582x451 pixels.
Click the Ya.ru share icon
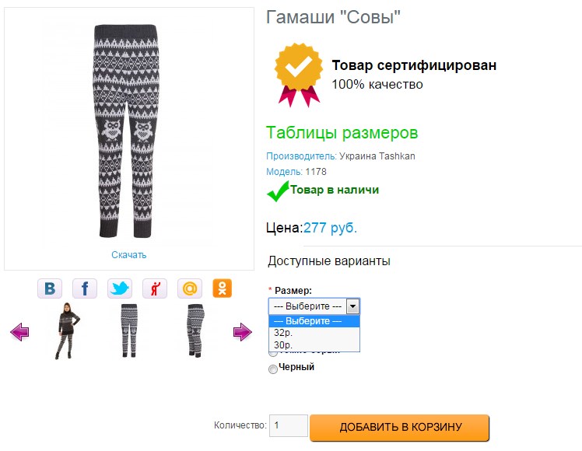tap(155, 288)
